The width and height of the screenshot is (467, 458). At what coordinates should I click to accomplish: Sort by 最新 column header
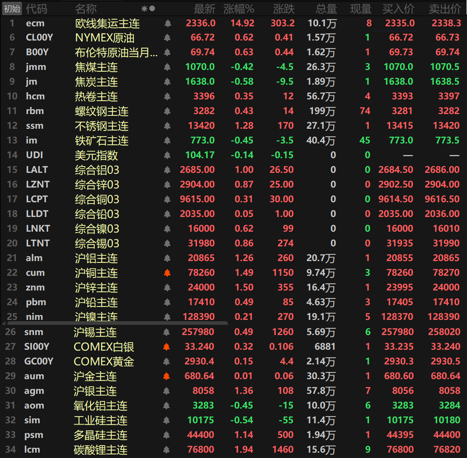[204, 8]
